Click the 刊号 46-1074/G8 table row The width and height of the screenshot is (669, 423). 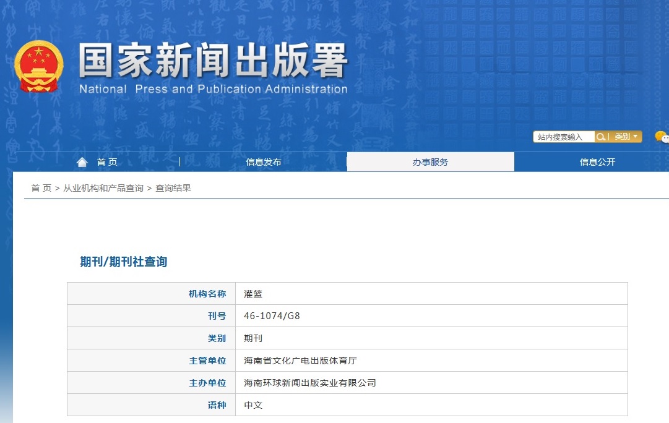347,316
